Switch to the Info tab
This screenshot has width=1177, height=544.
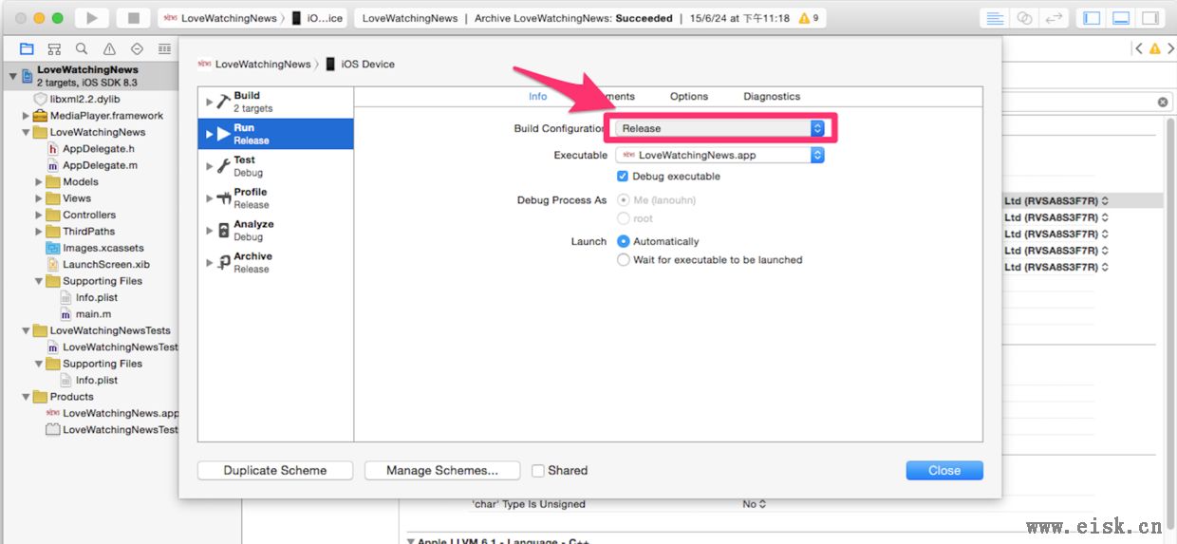(x=537, y=97)
